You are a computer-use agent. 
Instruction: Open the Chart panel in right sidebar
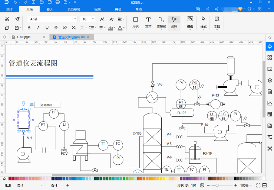point(270,103)
